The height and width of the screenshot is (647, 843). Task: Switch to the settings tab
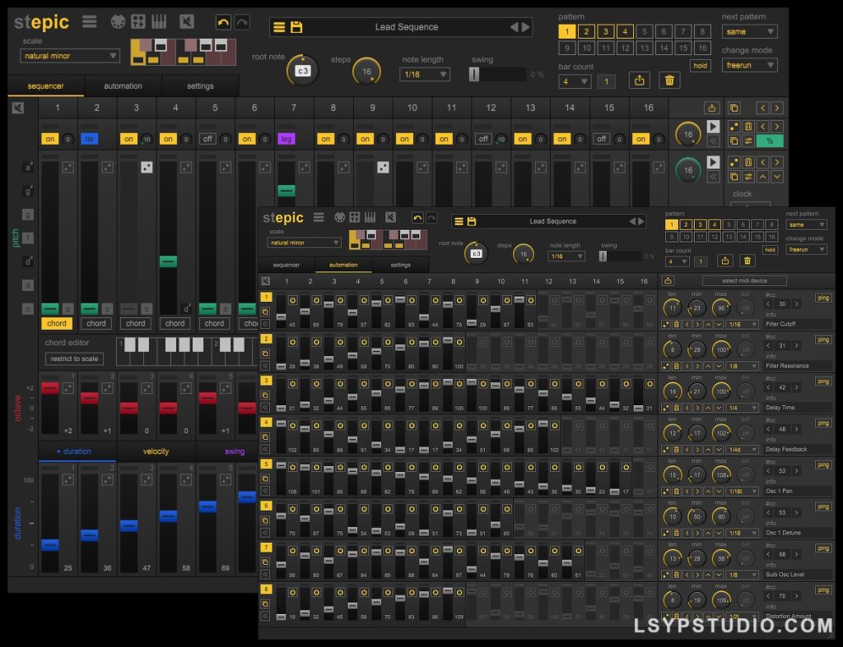[201, 85]
